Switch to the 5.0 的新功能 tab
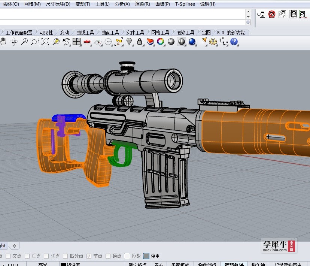310x266 pixels. [231, 33]
